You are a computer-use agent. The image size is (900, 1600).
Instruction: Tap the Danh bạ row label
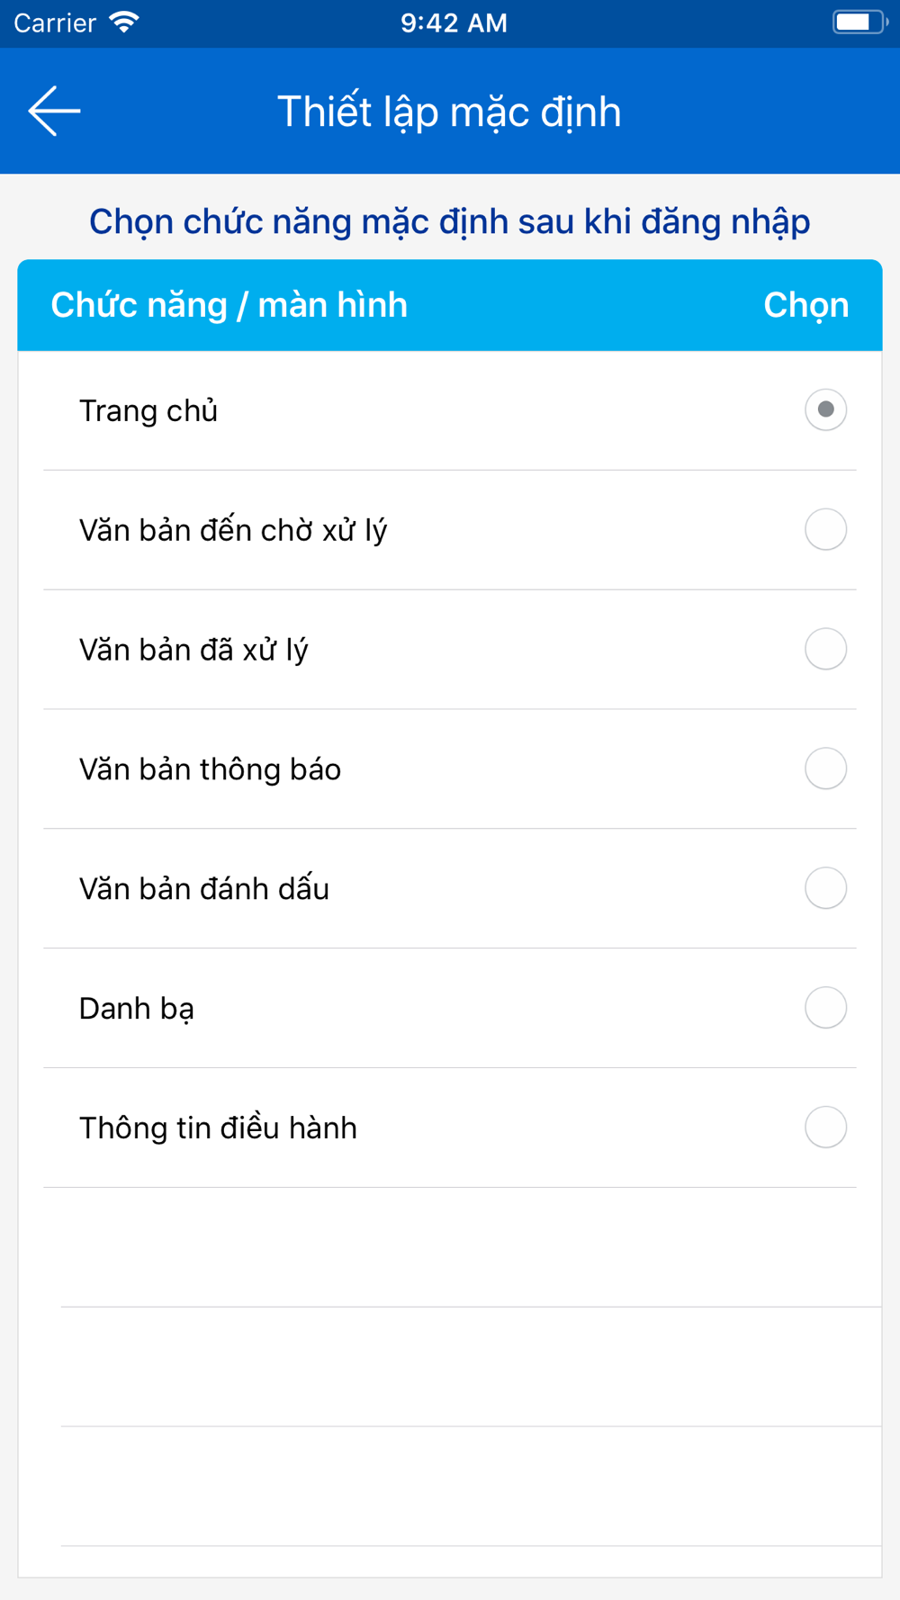(x=137, y=1009)
